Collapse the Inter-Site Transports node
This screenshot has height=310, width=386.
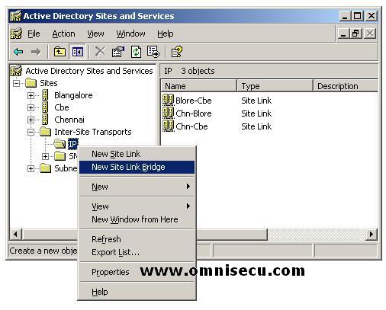(31, 132)
